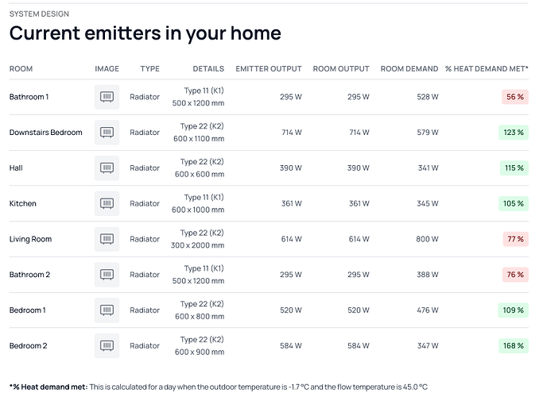Viewport: 543px width, 397px height.
Task: Click the Kitchen radiator details Type 11 (K1)
Action: [x=204, y=197]
